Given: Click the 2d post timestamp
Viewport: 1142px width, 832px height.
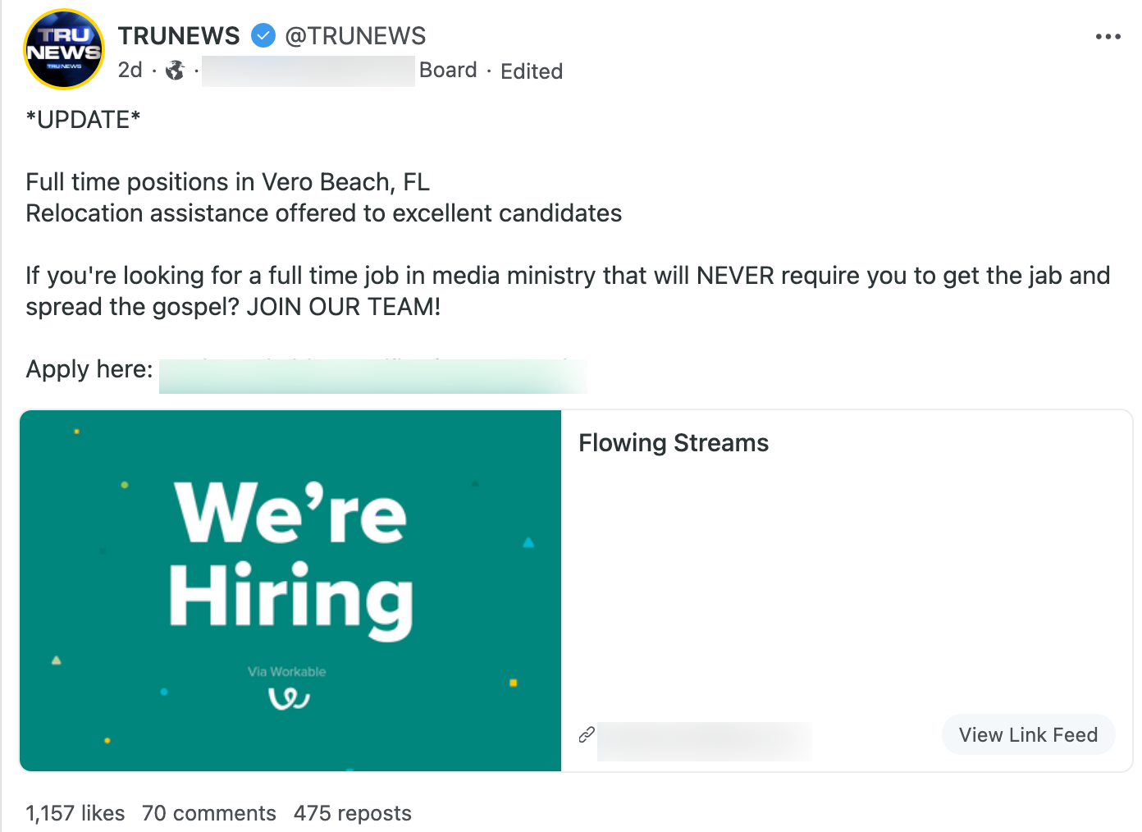Looking at the screenshot, I should (x=130, y=71).
